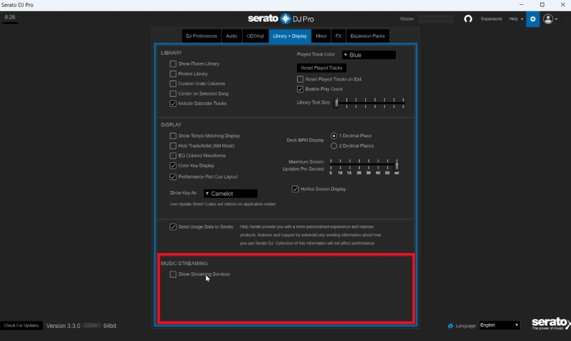Open Played Track Color dropdown
The image size is (571, 341).
(x=369, y=55)
